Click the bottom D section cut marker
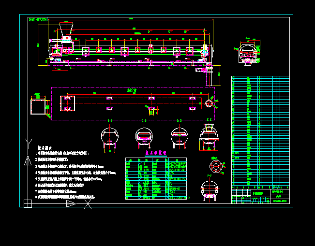The width and height of the screenshot is (315, 246). [x=150, y=68]
